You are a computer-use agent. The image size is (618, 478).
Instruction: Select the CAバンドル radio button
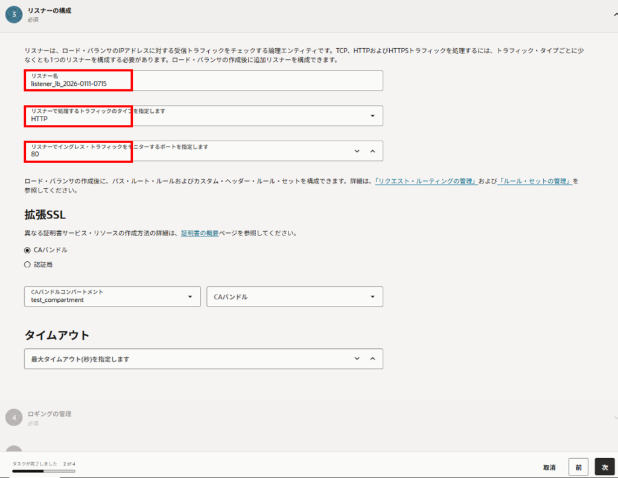pos(27,250)
